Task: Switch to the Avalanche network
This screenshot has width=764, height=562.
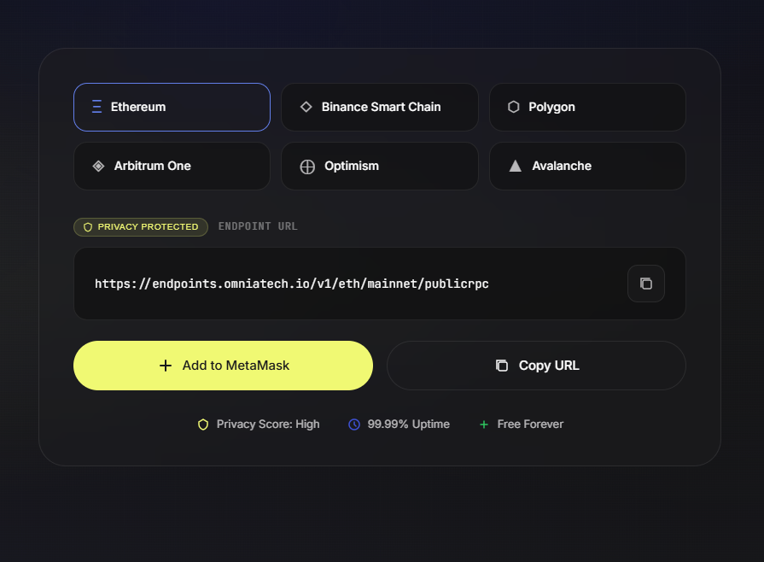Action: 587,167
